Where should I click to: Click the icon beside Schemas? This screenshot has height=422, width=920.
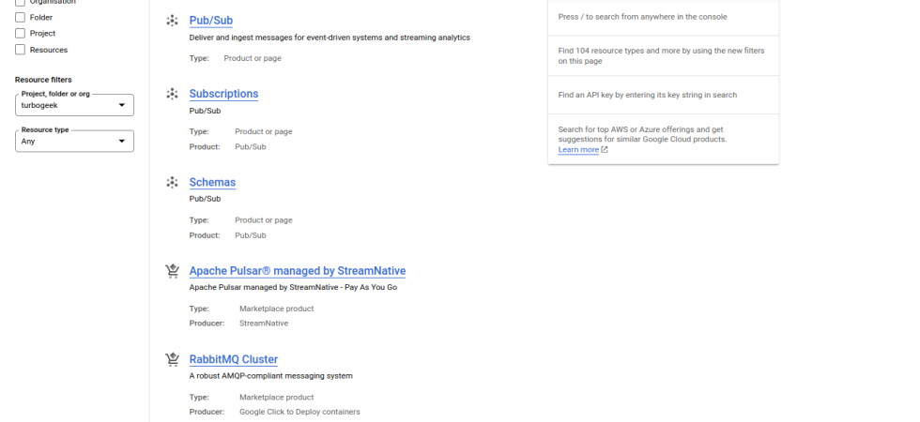[172, 182]
